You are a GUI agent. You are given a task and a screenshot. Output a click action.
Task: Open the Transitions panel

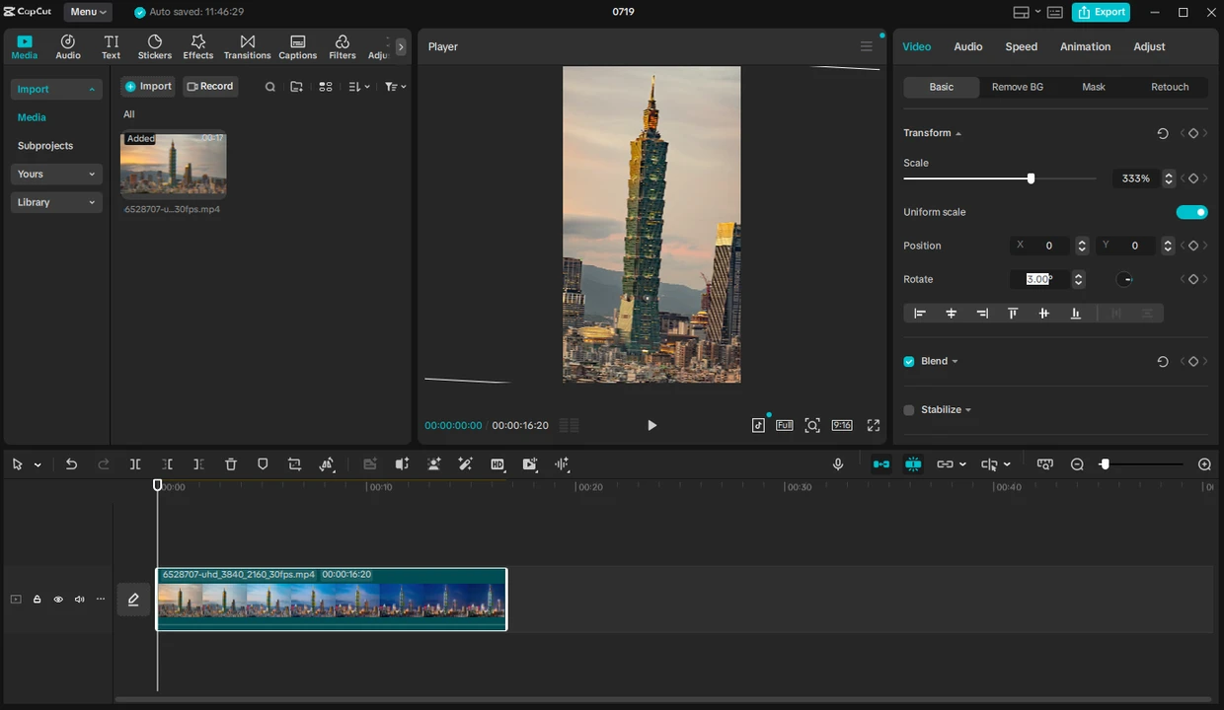pos(247,46)
